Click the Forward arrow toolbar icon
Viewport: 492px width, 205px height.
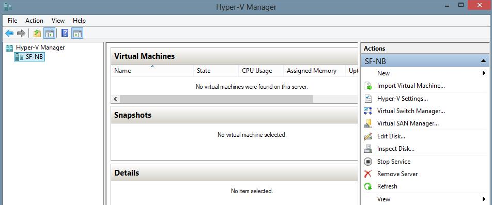[21, 33]
